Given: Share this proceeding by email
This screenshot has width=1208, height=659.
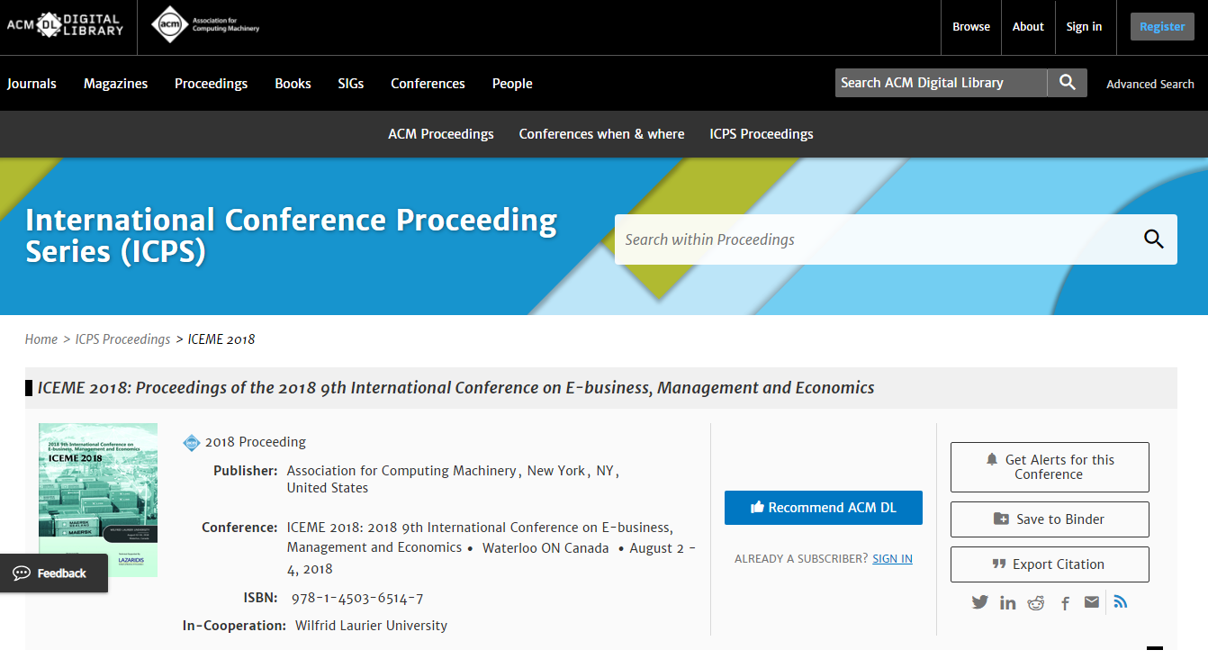Looking at the screenshot, I should pos(1092,602).
